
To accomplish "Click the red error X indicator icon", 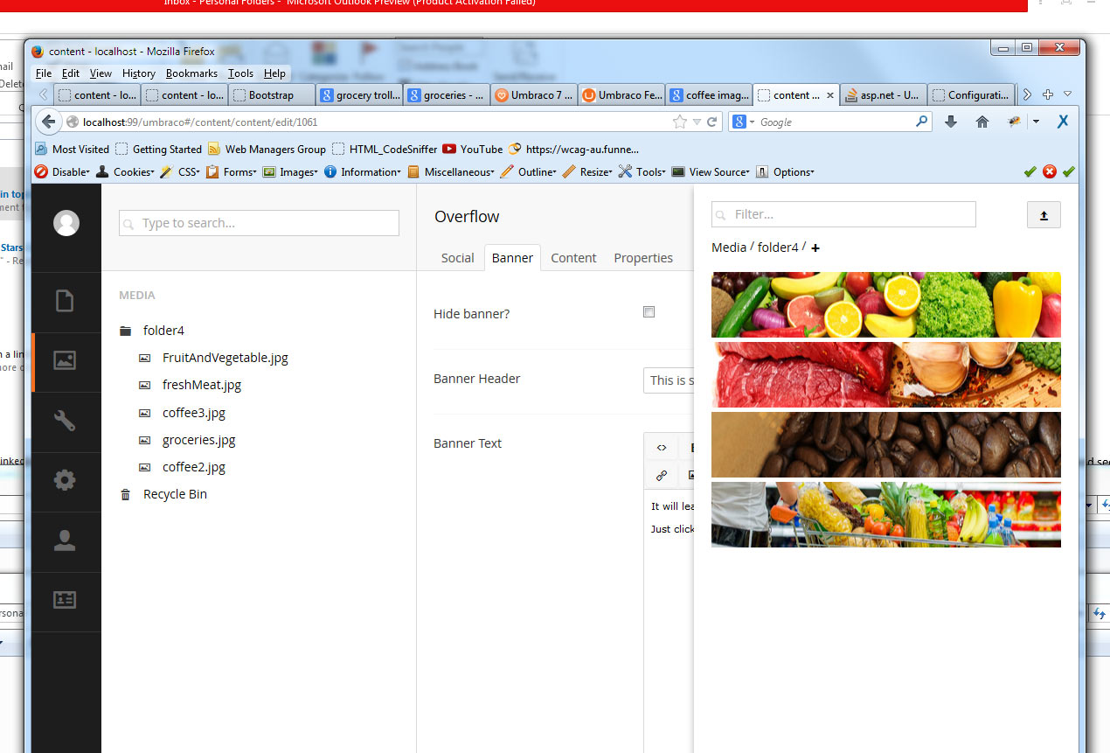I will (1050, 172).
